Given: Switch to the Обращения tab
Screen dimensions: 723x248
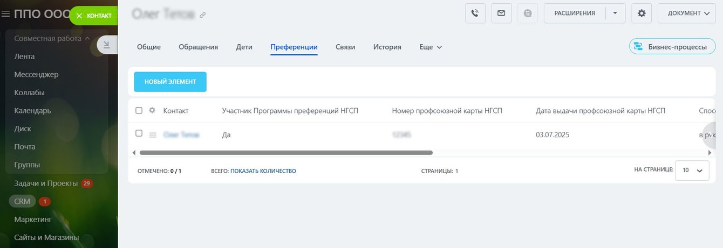Looking at the screenshot, I should click(198, 47).
